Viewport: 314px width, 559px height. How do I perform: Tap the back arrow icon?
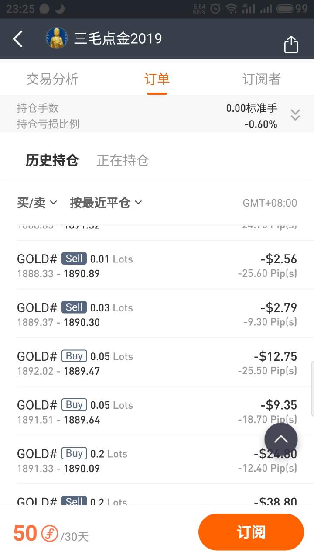[x=18, y=39]
